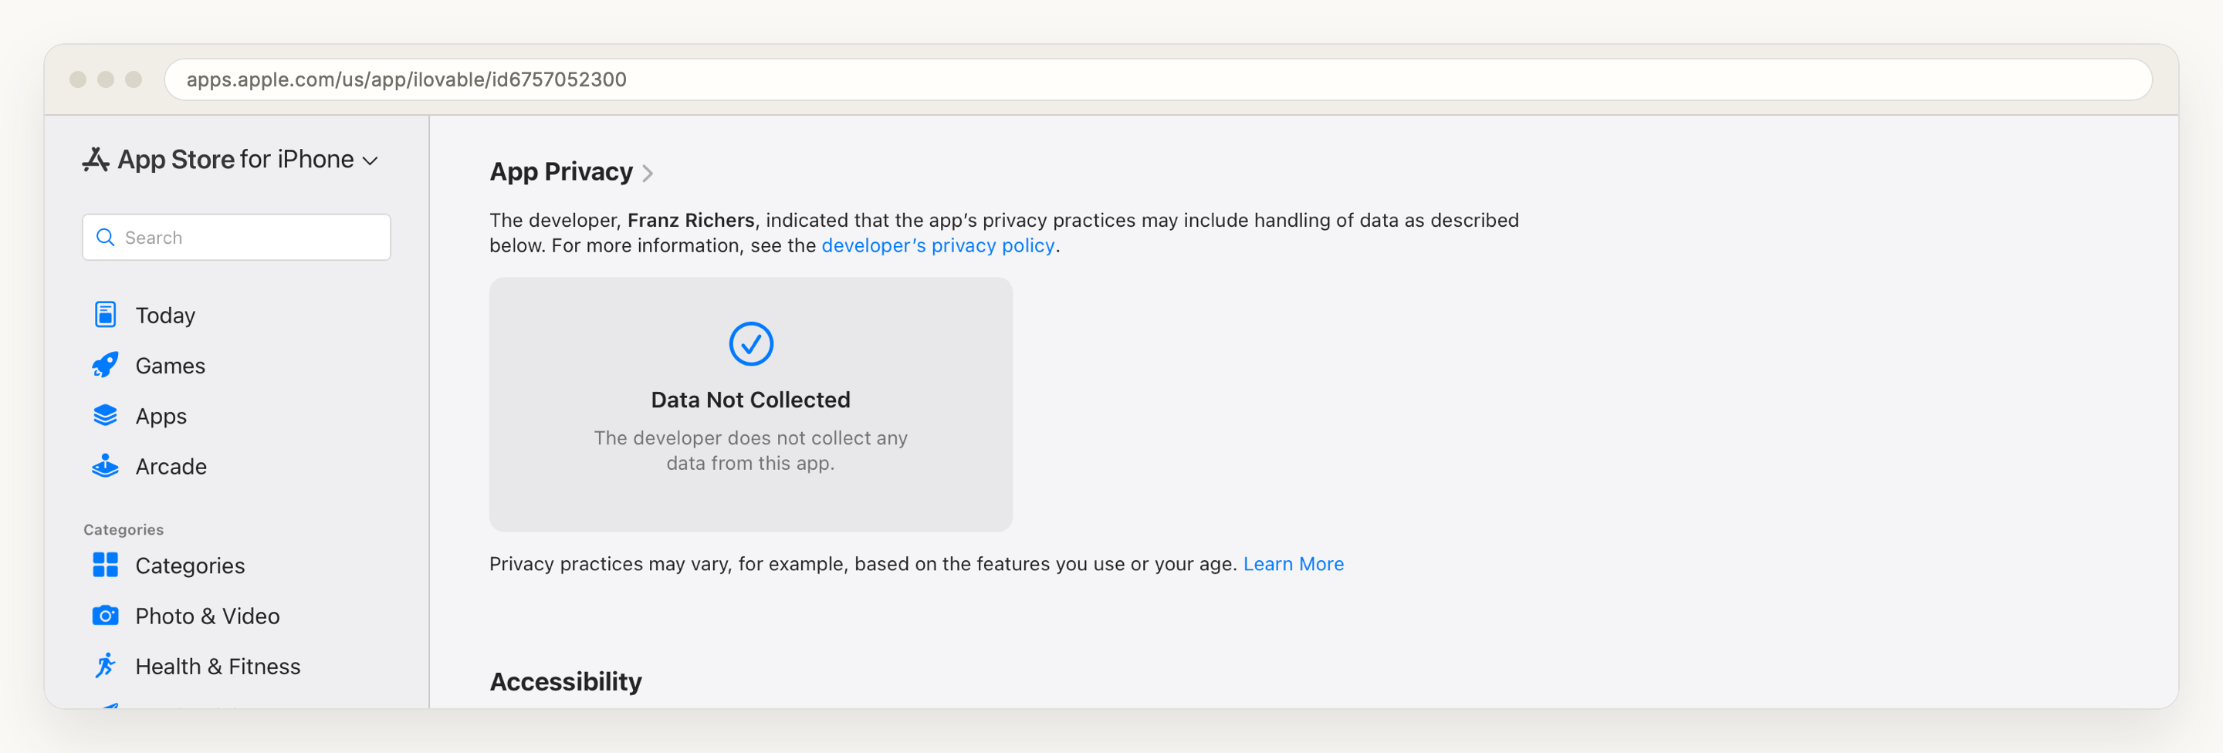The height and width of the screenshot is (753, 2223).
Task: Click the privacy practices may vary sentence
Action: point(863,564)
